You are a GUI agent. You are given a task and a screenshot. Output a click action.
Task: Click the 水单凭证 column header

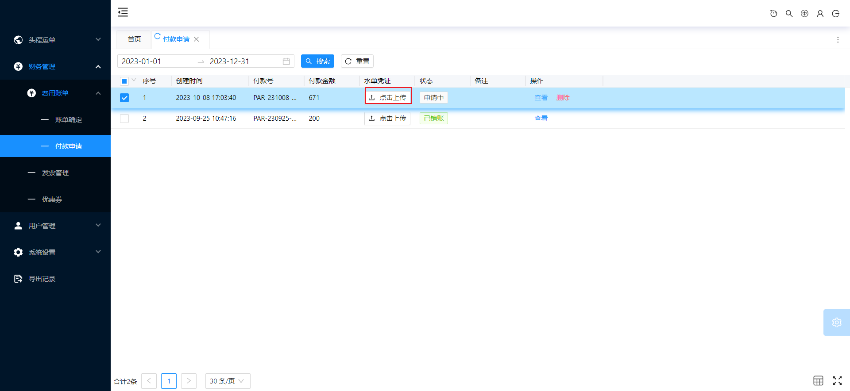(377, 81)
